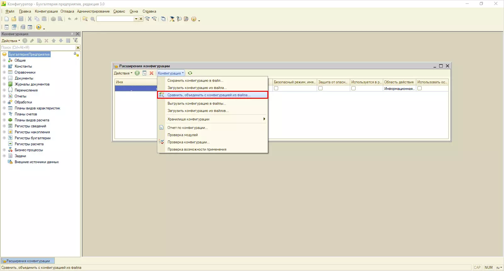Toggle the 'Безопасный режим' checkbox
This screenshot has width=504, height=271.
point(276,88)
